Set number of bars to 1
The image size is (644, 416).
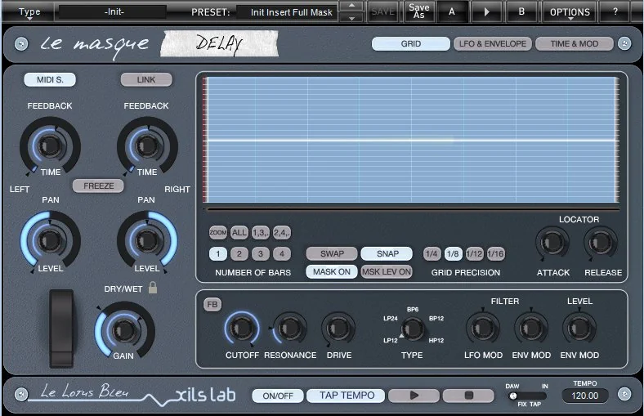217,253
